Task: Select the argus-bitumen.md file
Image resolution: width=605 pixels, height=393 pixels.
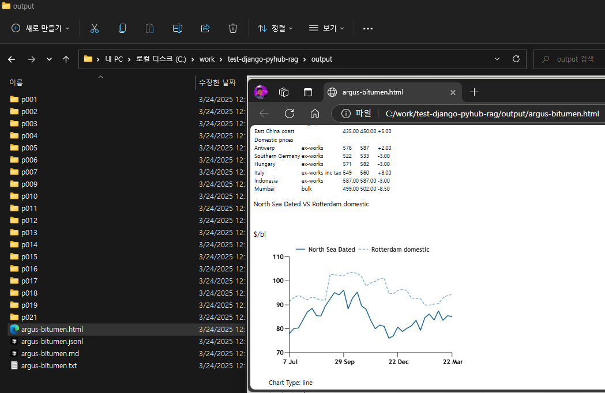Action: pos(50,353)
